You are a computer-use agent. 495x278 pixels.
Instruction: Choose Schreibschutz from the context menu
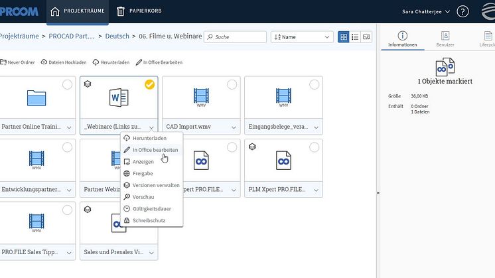[151, 220]
